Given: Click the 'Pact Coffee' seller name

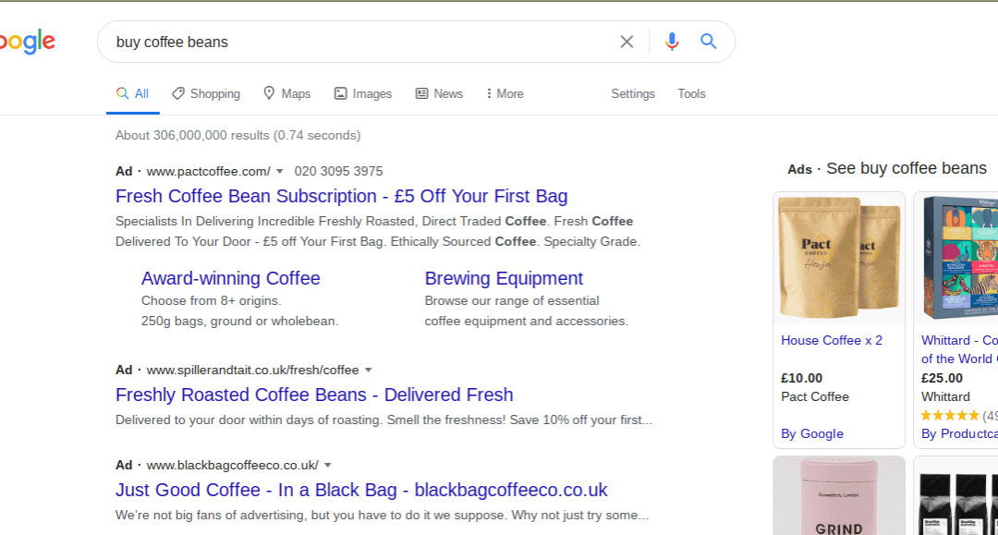Looking at the screenshot, I should click(x=815, y=396).
